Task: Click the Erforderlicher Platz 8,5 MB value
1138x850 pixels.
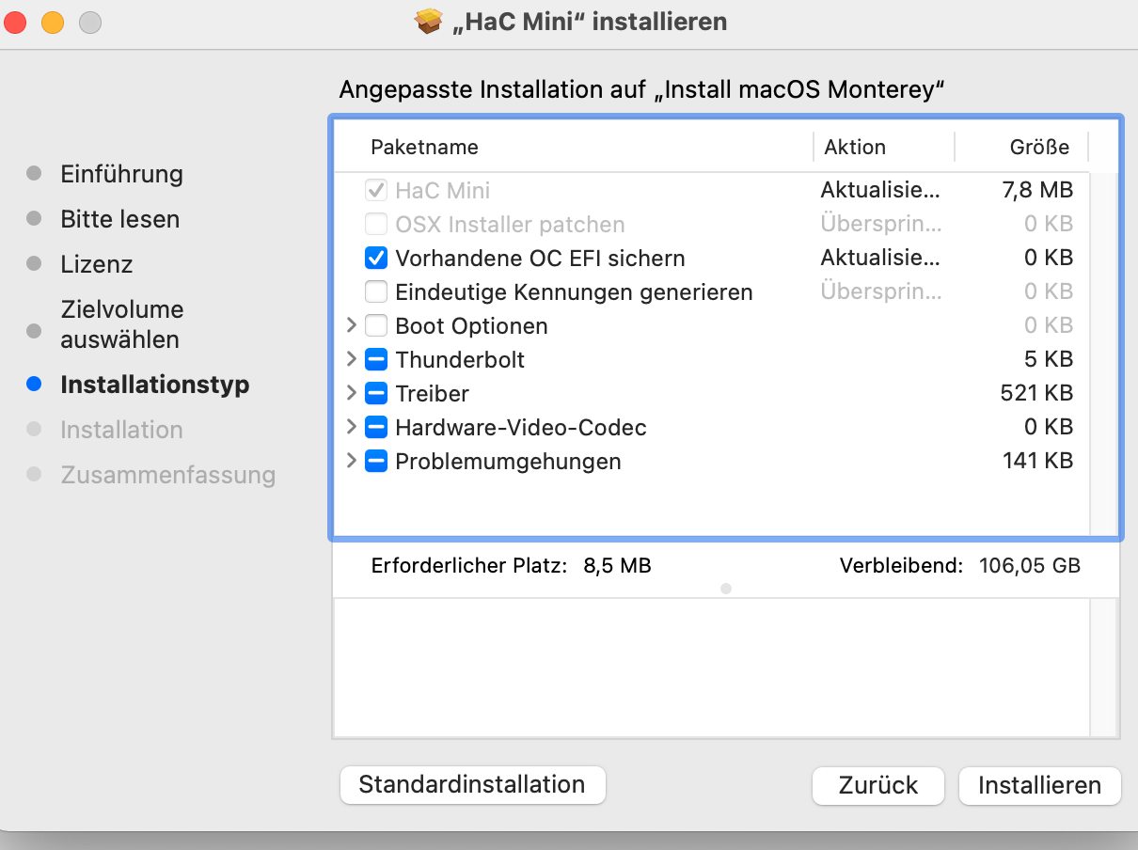Action: (x=617, y=566)
